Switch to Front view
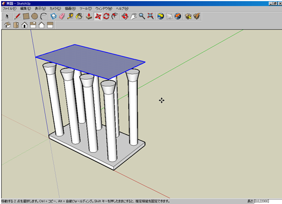The image size is (282, 204). pyautogui.click(x=24, y=25)
